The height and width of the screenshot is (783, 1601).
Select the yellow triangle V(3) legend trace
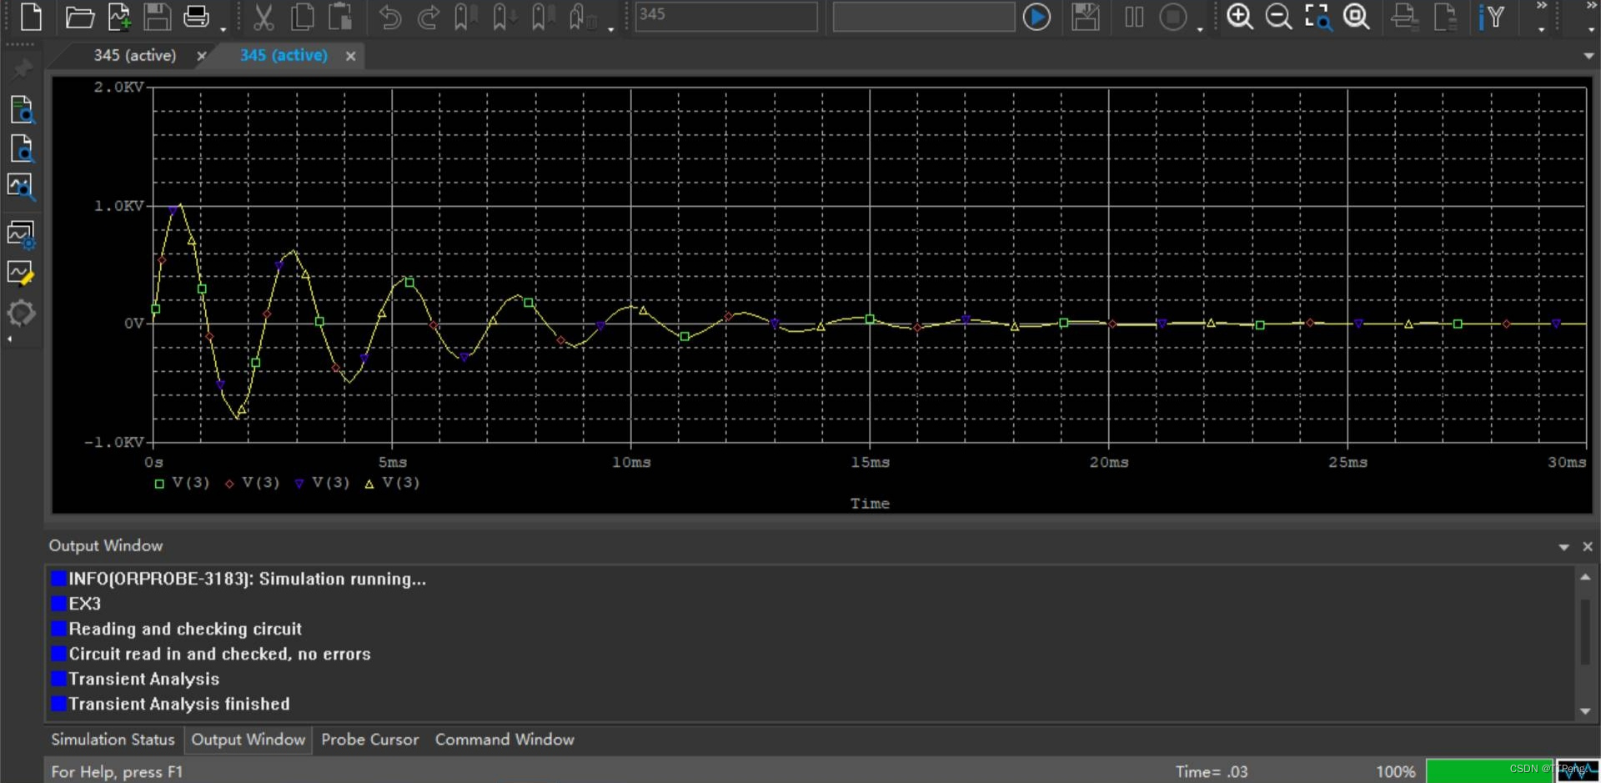point(392,483)
